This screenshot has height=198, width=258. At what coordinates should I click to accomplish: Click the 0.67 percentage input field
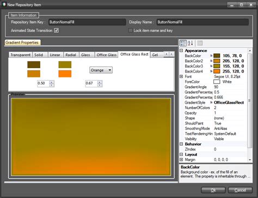91,83
